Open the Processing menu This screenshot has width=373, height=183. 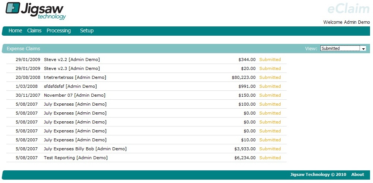click(59, 31)
